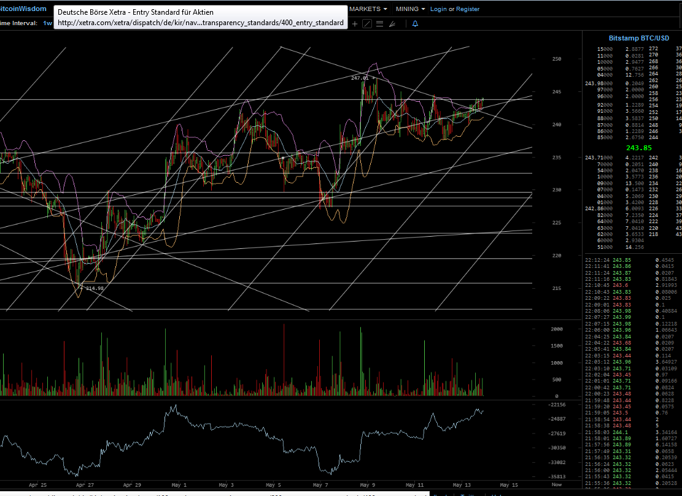The height and width of the screenshot is (496, 682).
Task: Click the May 9 date label
Action: pyautogui.click(x=368, y=485)
